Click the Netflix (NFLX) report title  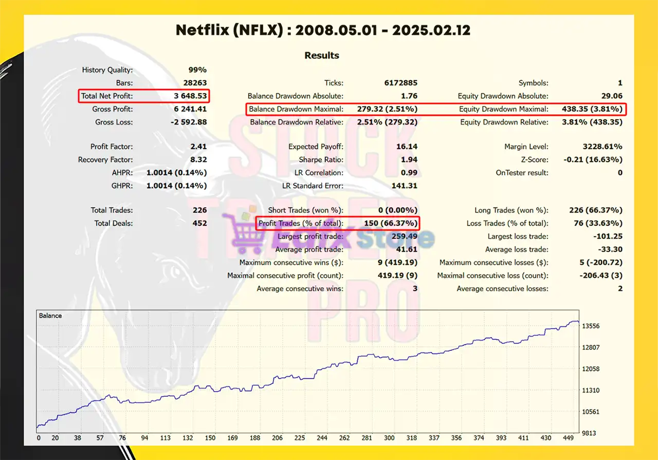pyautogui.click(x=323, y=30)
